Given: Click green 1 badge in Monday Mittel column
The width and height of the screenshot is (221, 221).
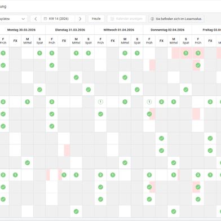Looking at the screenshot, I should 28,102.
